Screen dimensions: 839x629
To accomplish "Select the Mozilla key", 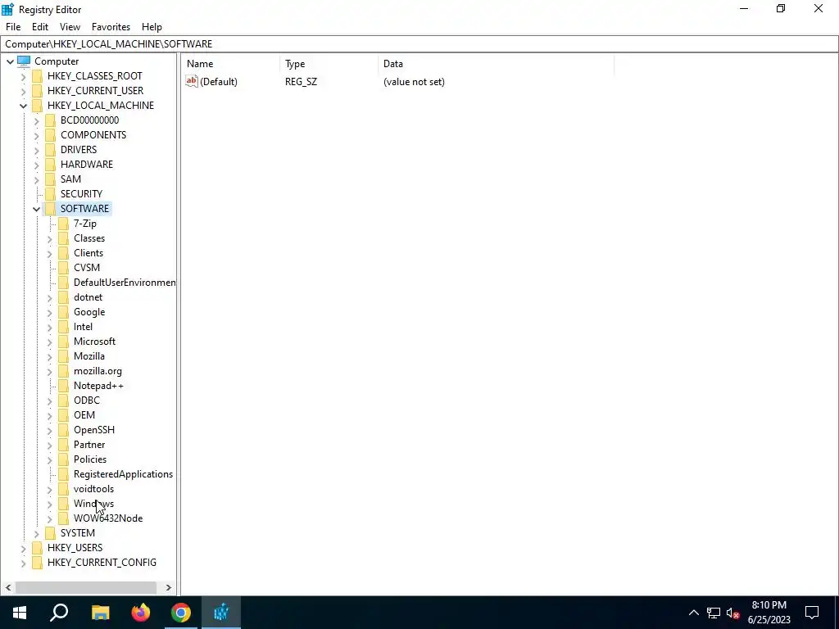I will [x=89, y=356].
